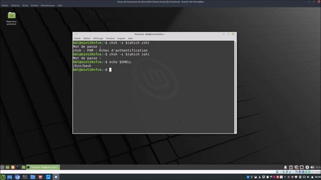Open VirtualBox Écran menu

(25, 5)
